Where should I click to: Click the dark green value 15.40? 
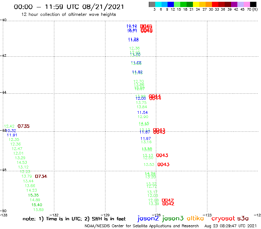pyautogui.click(x=37, y=205)
